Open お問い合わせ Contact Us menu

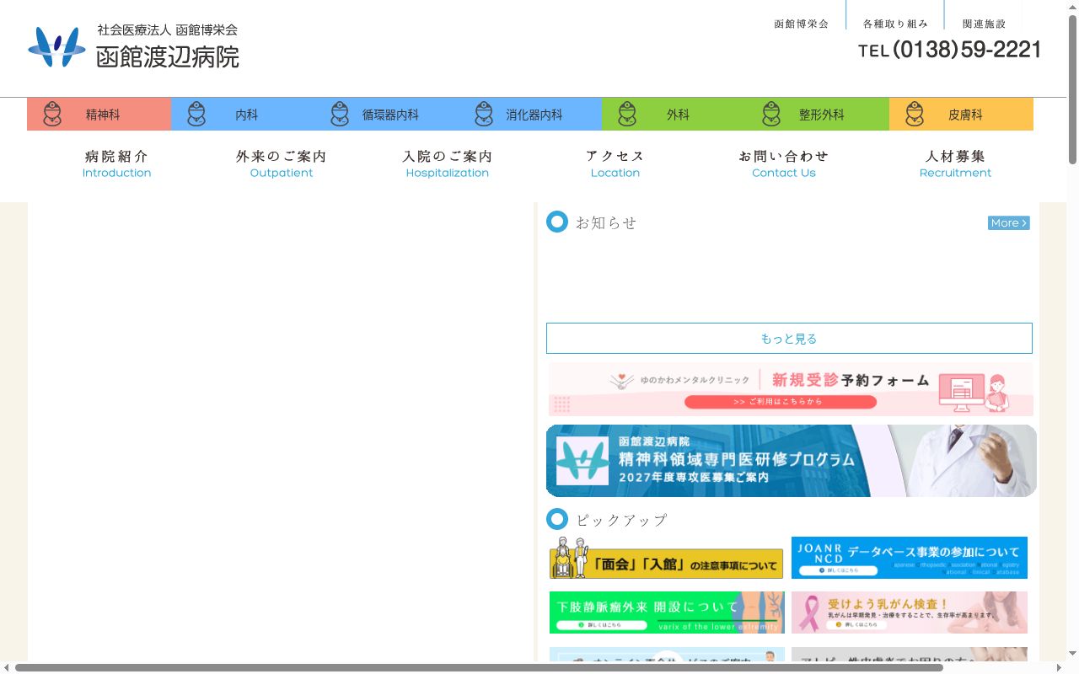[x=784, y=163]
